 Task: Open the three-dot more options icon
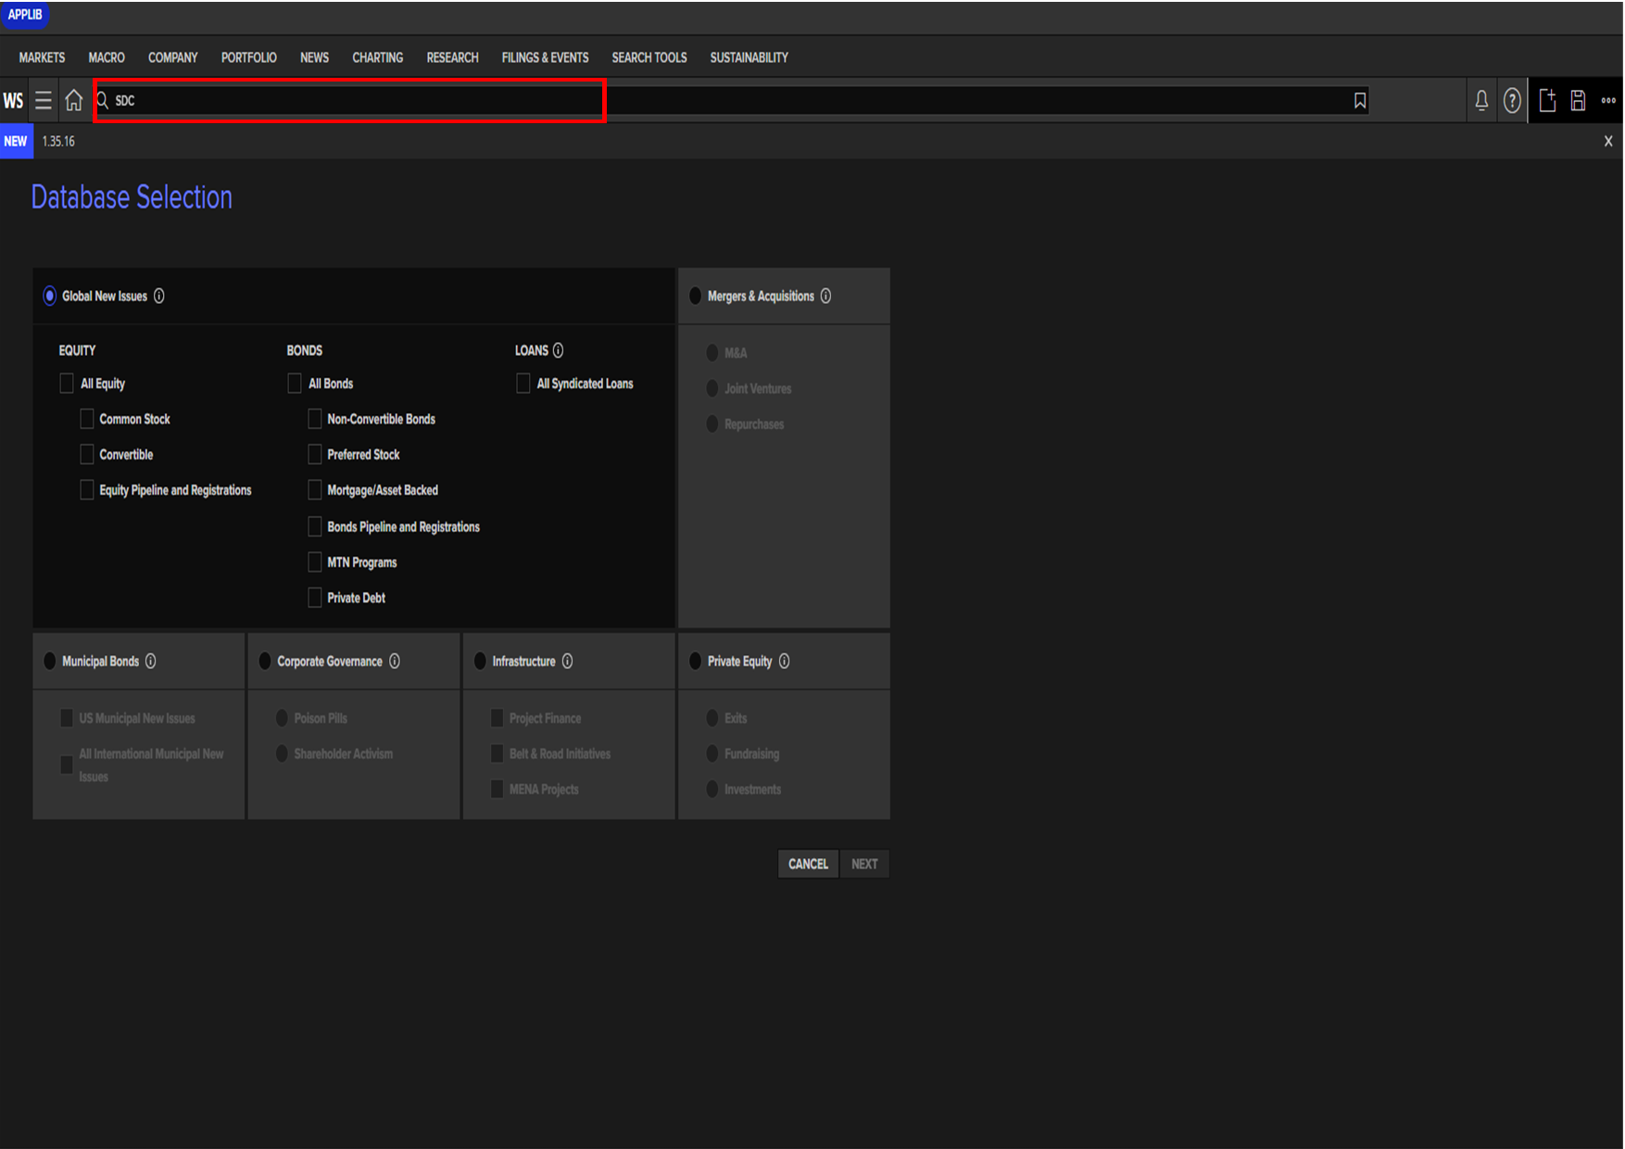1608,100
